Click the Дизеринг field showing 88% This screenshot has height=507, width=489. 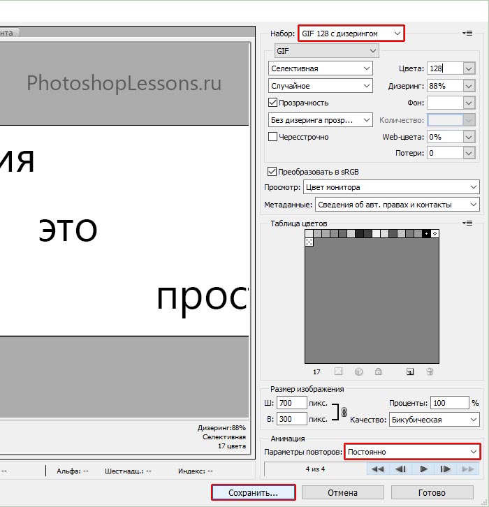pyautogui.click(x=445, y=86)
